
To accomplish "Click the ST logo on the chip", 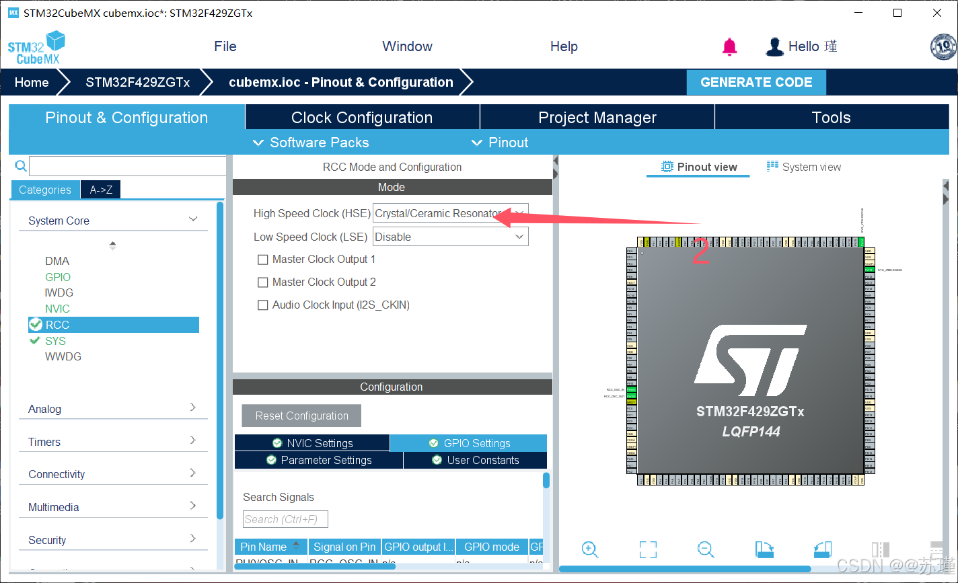I will tap(751, 360).
